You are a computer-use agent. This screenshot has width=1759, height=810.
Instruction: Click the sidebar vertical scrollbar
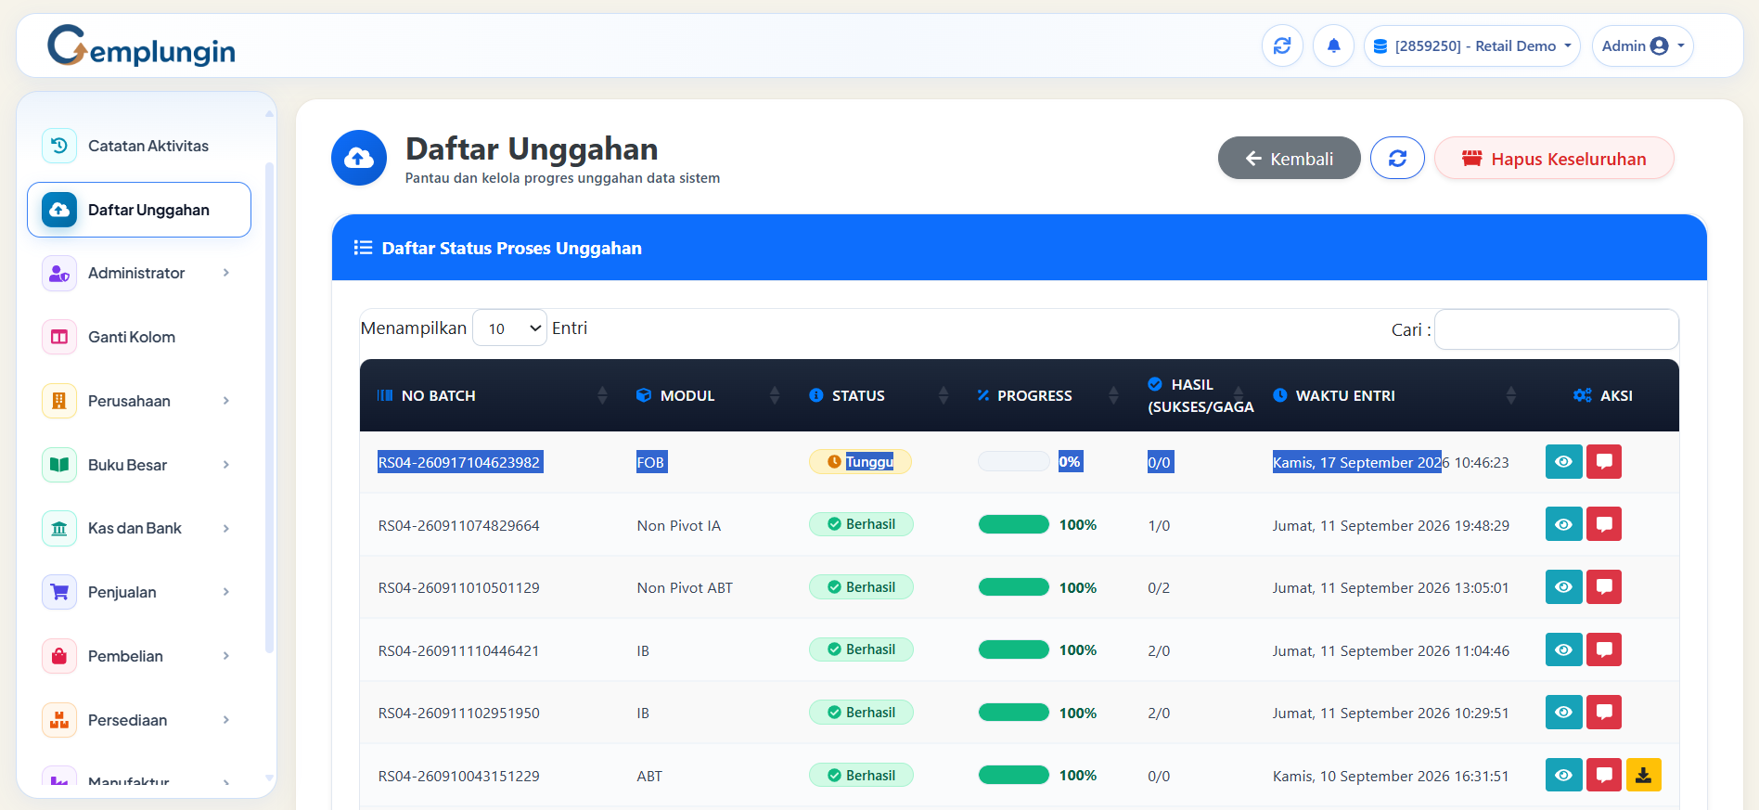(270, 408)
